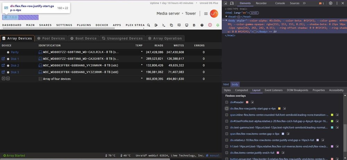Image resolution: width=347 pixels, height=160 pixels.
Task: Click the scroll badge beside html tag
Action: [254, 13]
